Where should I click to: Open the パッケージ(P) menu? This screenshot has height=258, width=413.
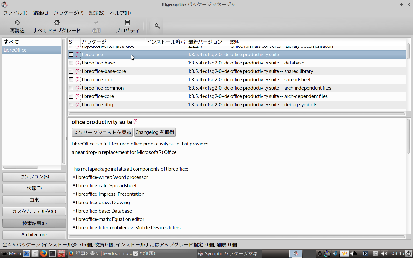point(69,13)
